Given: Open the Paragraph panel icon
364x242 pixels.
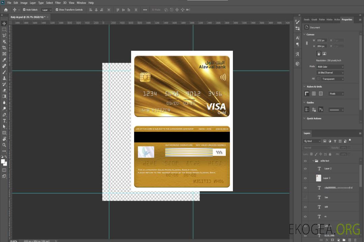Looking at the screenshot, I should pos(297,44).
